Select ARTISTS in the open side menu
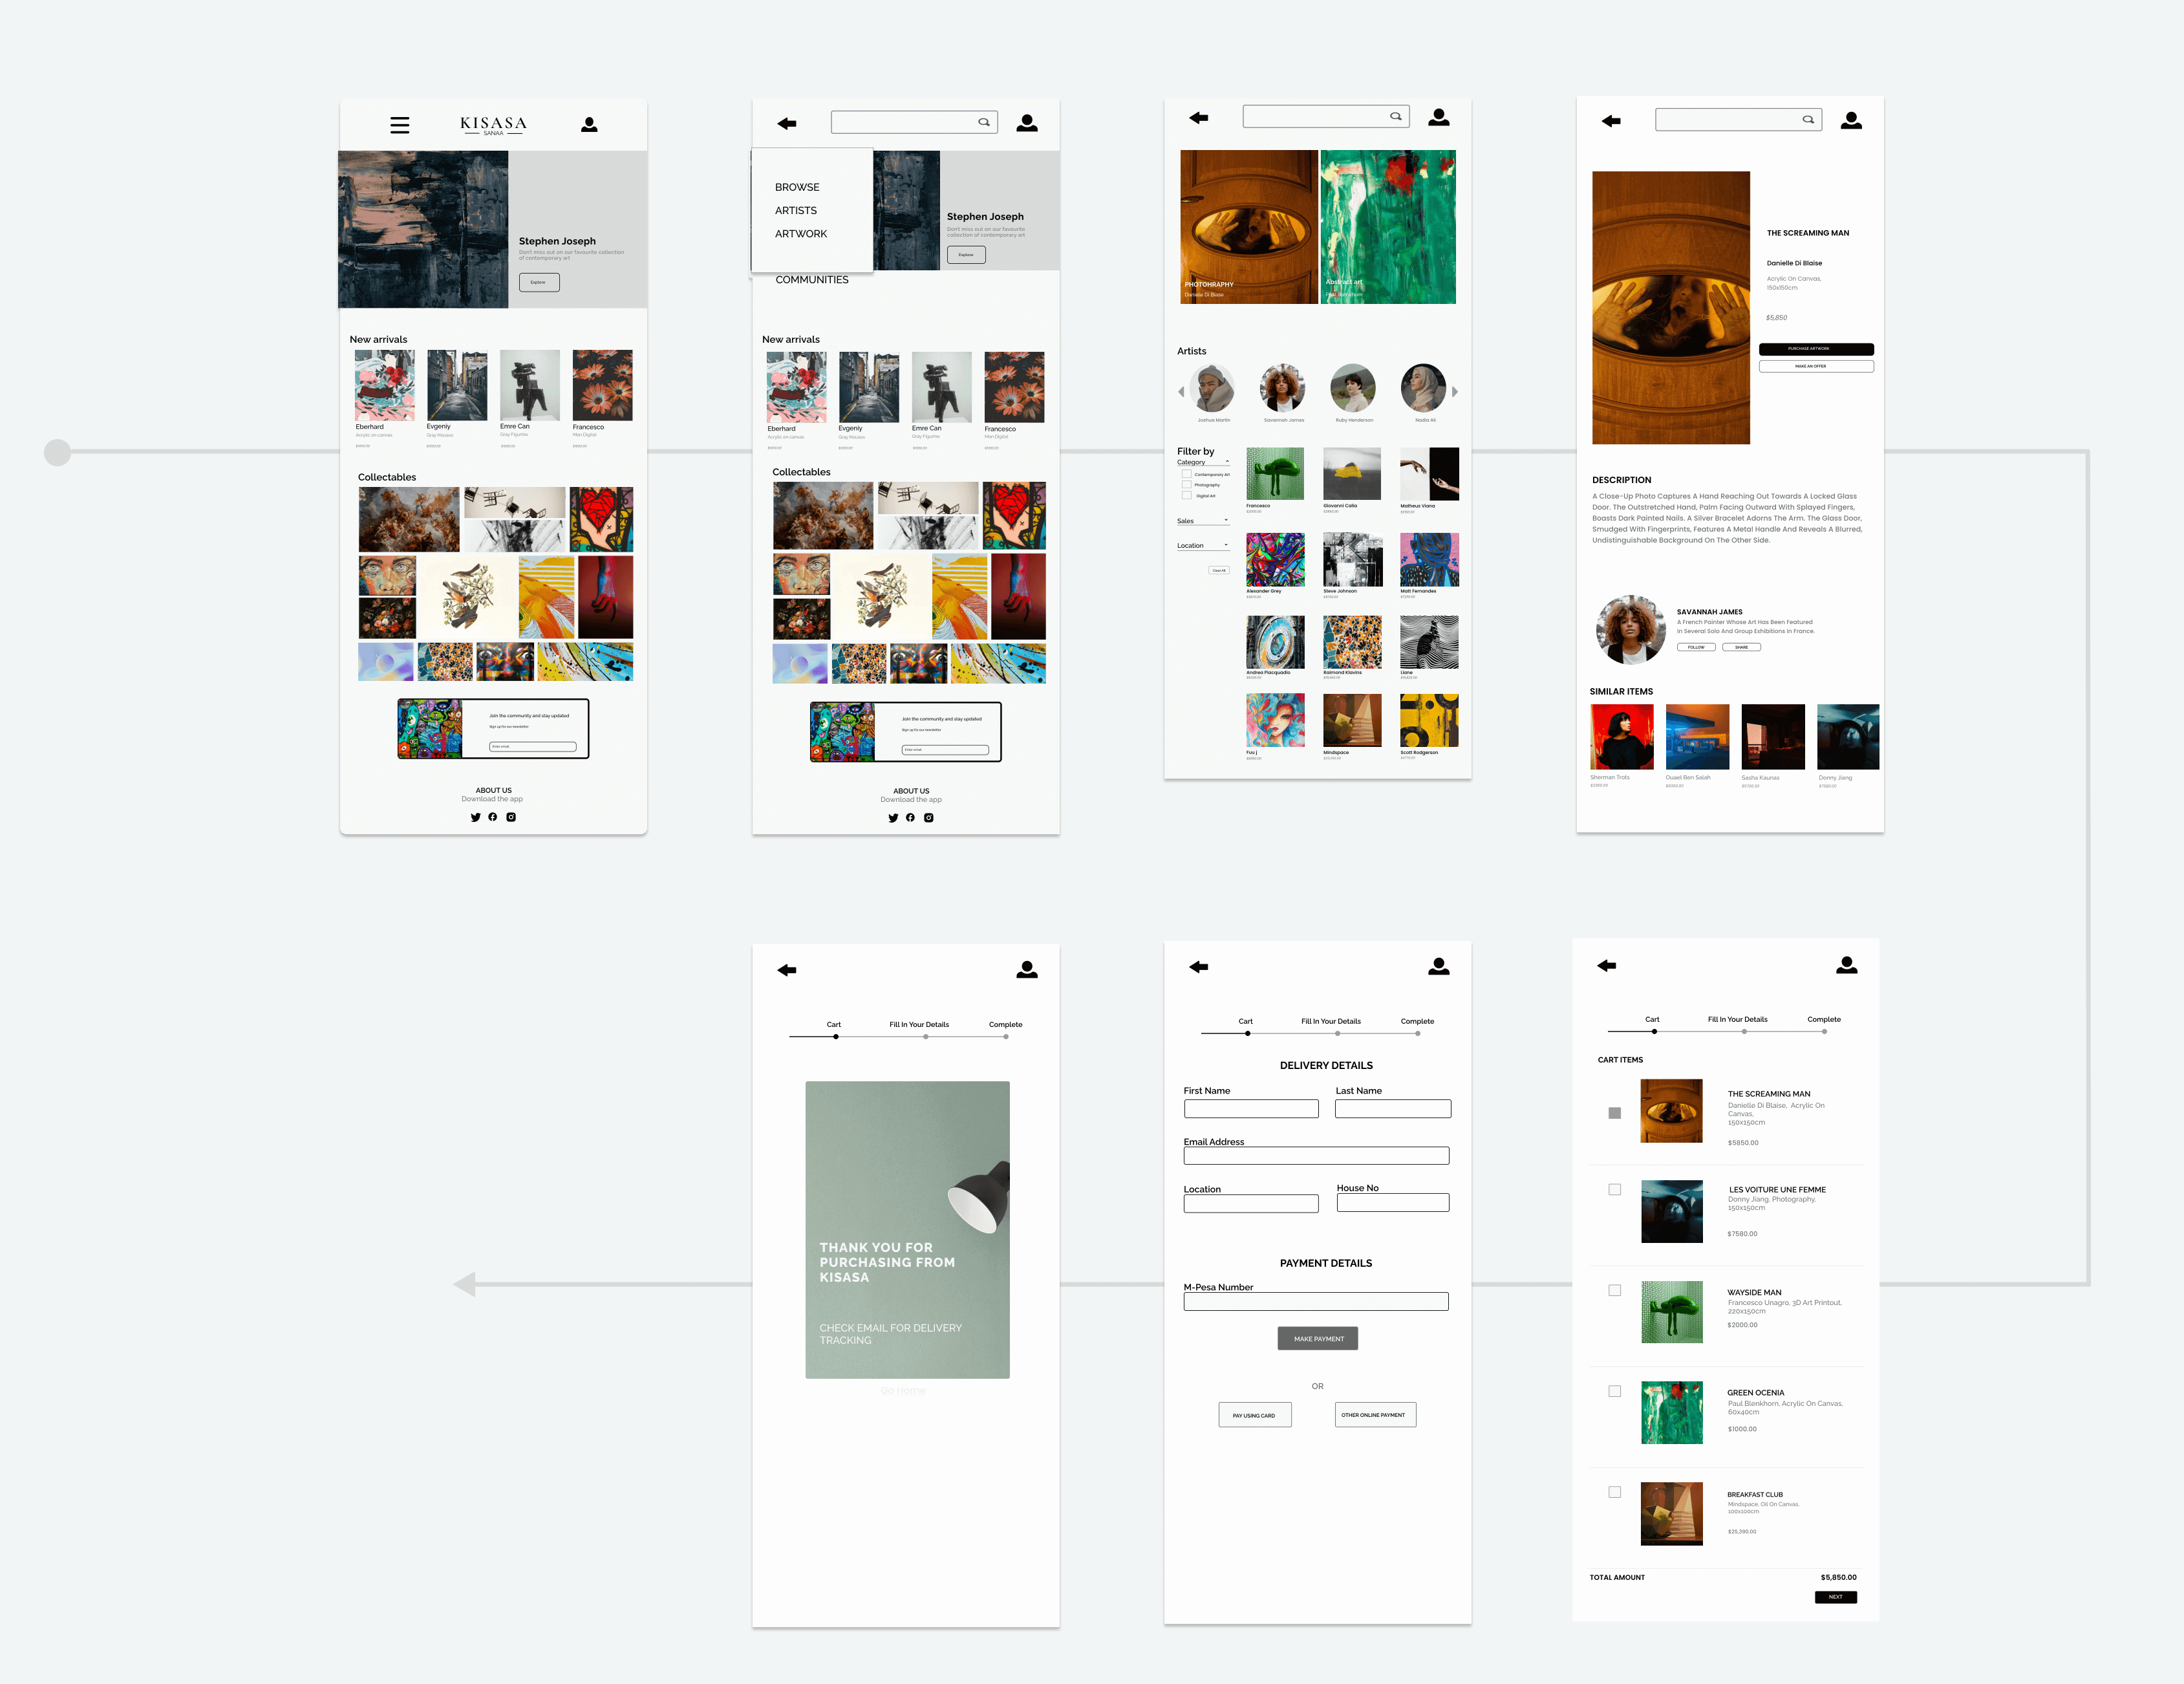This screenshot has width=2184, height=1684. tap(796, 211)
